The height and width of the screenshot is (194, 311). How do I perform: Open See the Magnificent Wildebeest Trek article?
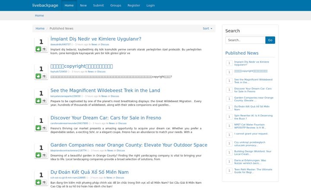pyautogui.click(x=105, y=91)
